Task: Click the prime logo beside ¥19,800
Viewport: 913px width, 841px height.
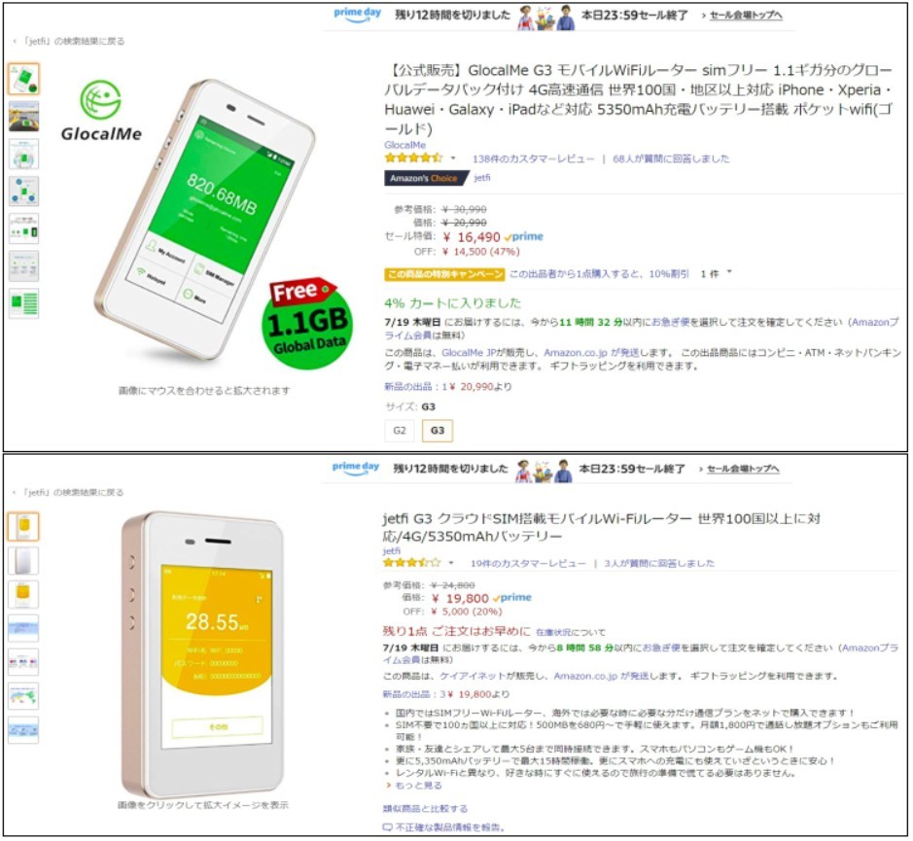Action: (x=512, y=598)
